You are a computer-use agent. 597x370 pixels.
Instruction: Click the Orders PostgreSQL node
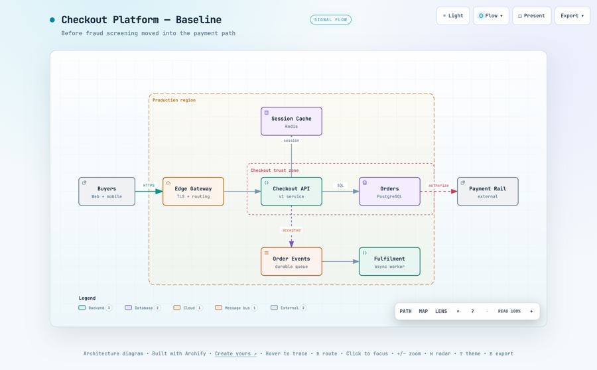(389, 192)
